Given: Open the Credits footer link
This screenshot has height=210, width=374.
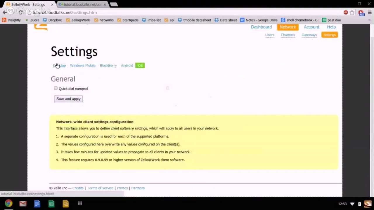Looking at the screenshot, I should click(x=78, y=188).
